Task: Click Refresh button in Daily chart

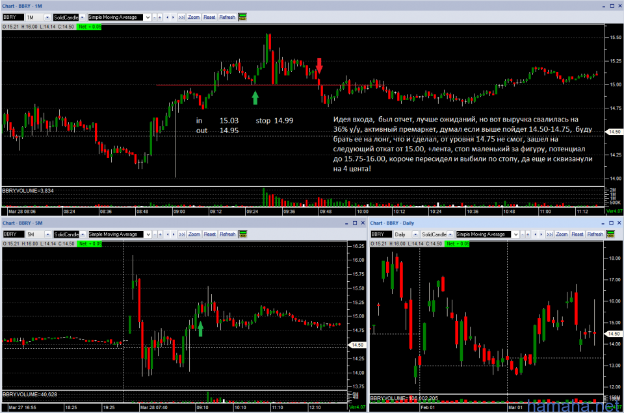Action: [x=595, y=234]
